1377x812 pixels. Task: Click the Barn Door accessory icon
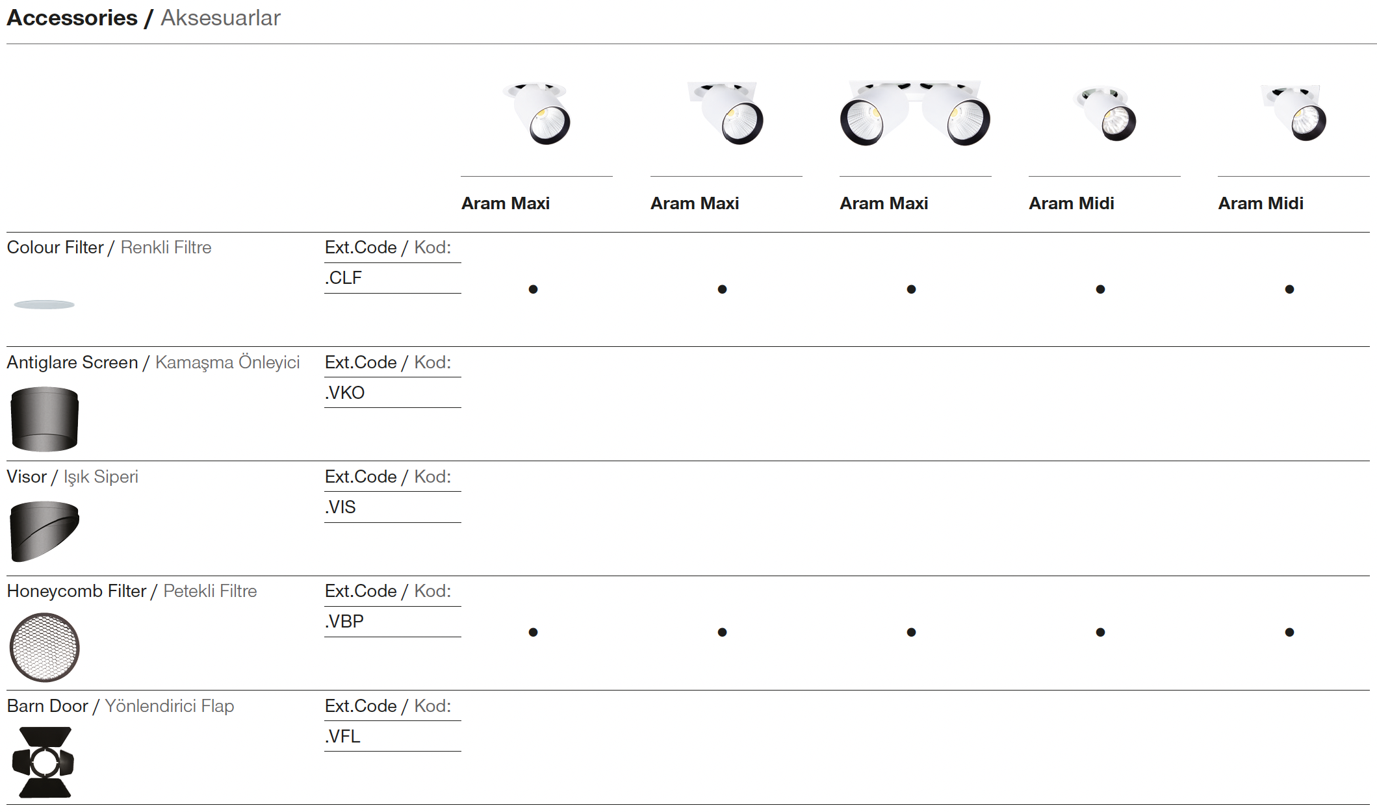(x=44, y=762)
